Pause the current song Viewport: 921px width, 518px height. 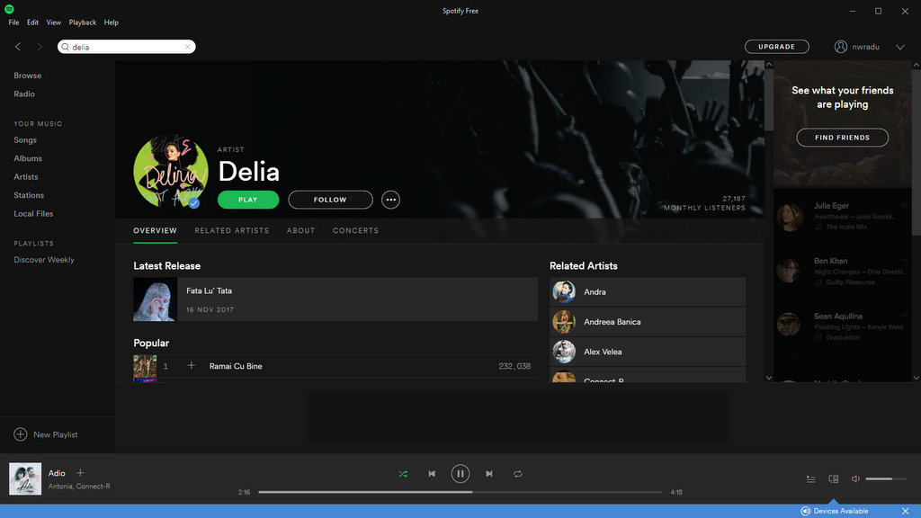pyautogui.click(x=460, y=473)
